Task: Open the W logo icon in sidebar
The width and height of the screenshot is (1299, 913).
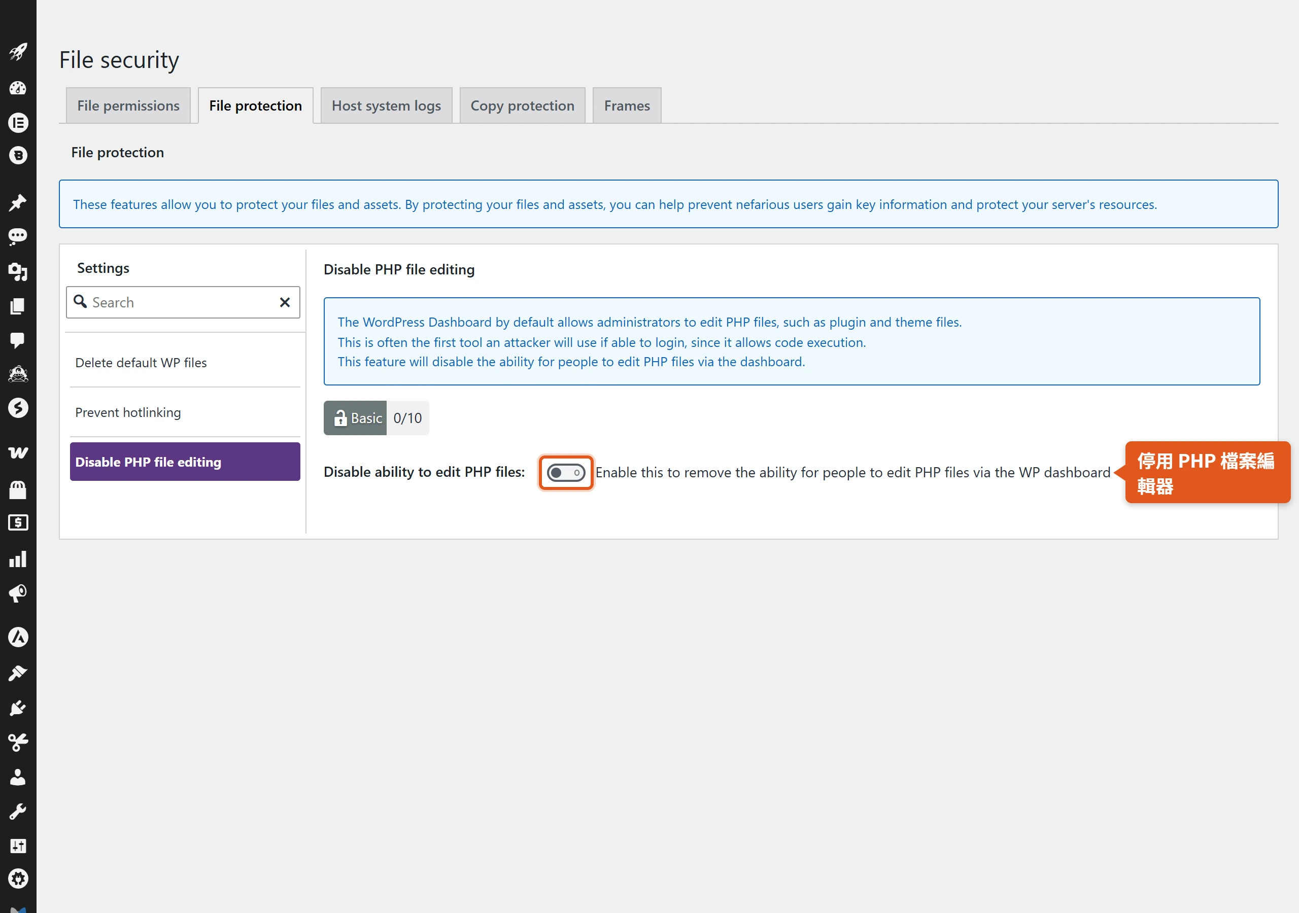Action: [18, 452]
